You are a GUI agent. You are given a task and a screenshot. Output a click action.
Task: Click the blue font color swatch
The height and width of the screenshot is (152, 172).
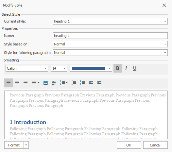pyautogui.click(x=88, y=68)
